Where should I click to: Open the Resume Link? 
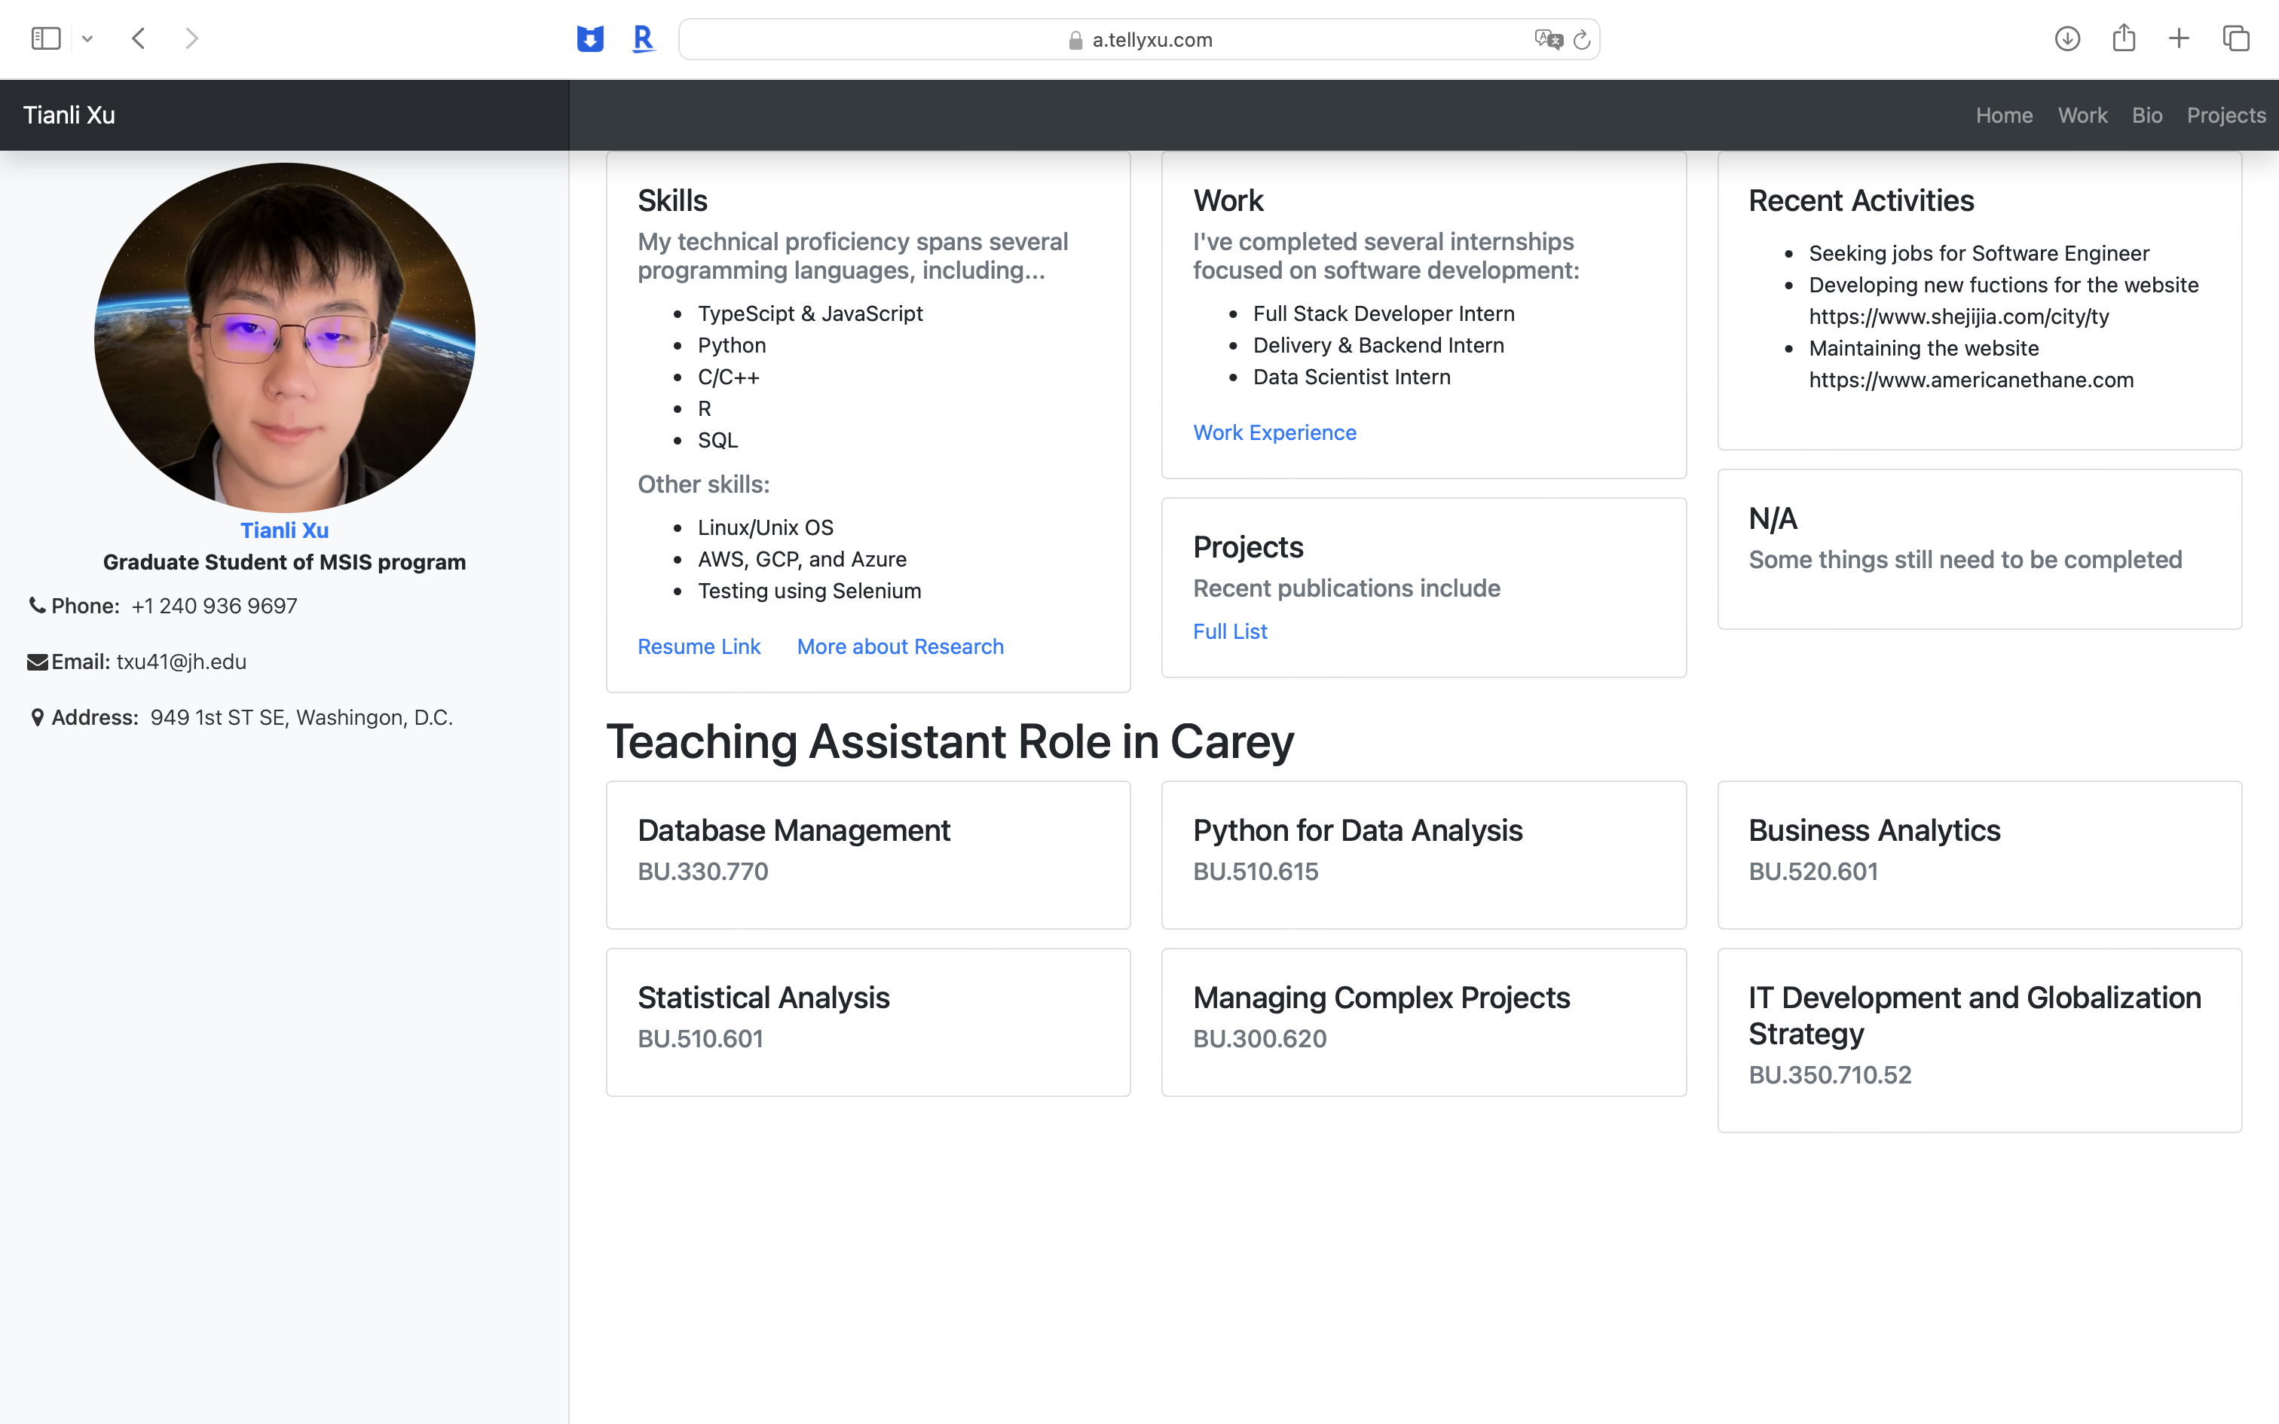coord(699,646)
